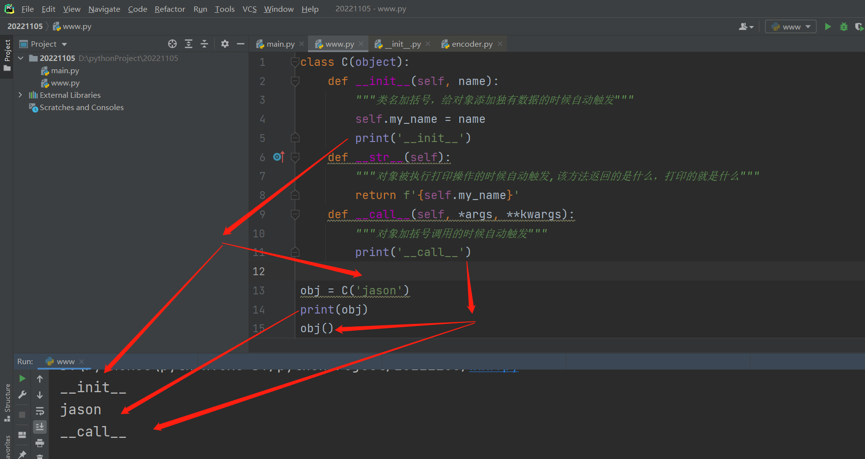The image size is (865, 459).
Task: Open the File menu
Action: [28, 9]
